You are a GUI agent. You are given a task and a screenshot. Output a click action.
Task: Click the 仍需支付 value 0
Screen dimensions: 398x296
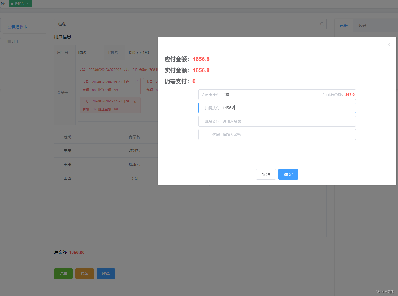coord(194,81)
